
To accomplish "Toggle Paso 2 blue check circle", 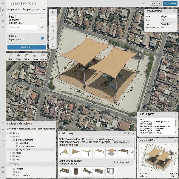I will point(42,38).
